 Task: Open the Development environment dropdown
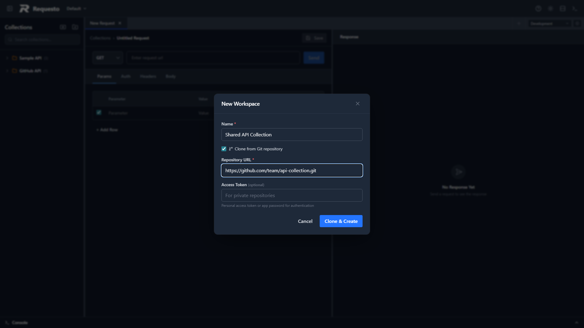tap(549, 23)
